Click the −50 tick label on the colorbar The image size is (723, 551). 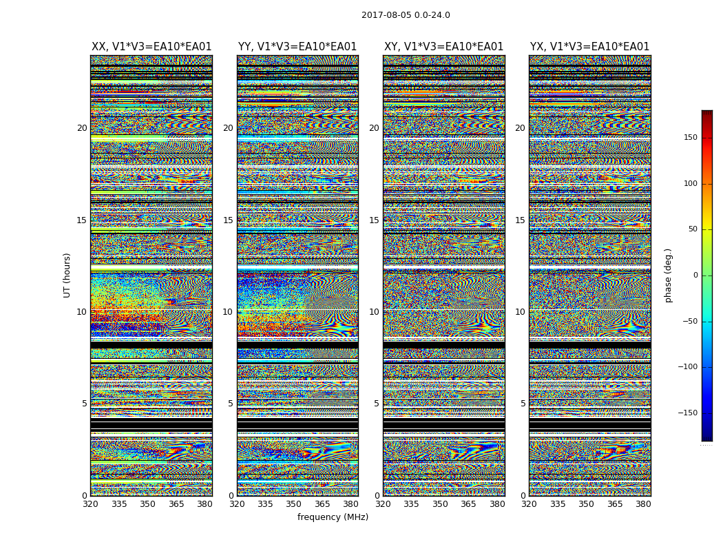point(690,322)
